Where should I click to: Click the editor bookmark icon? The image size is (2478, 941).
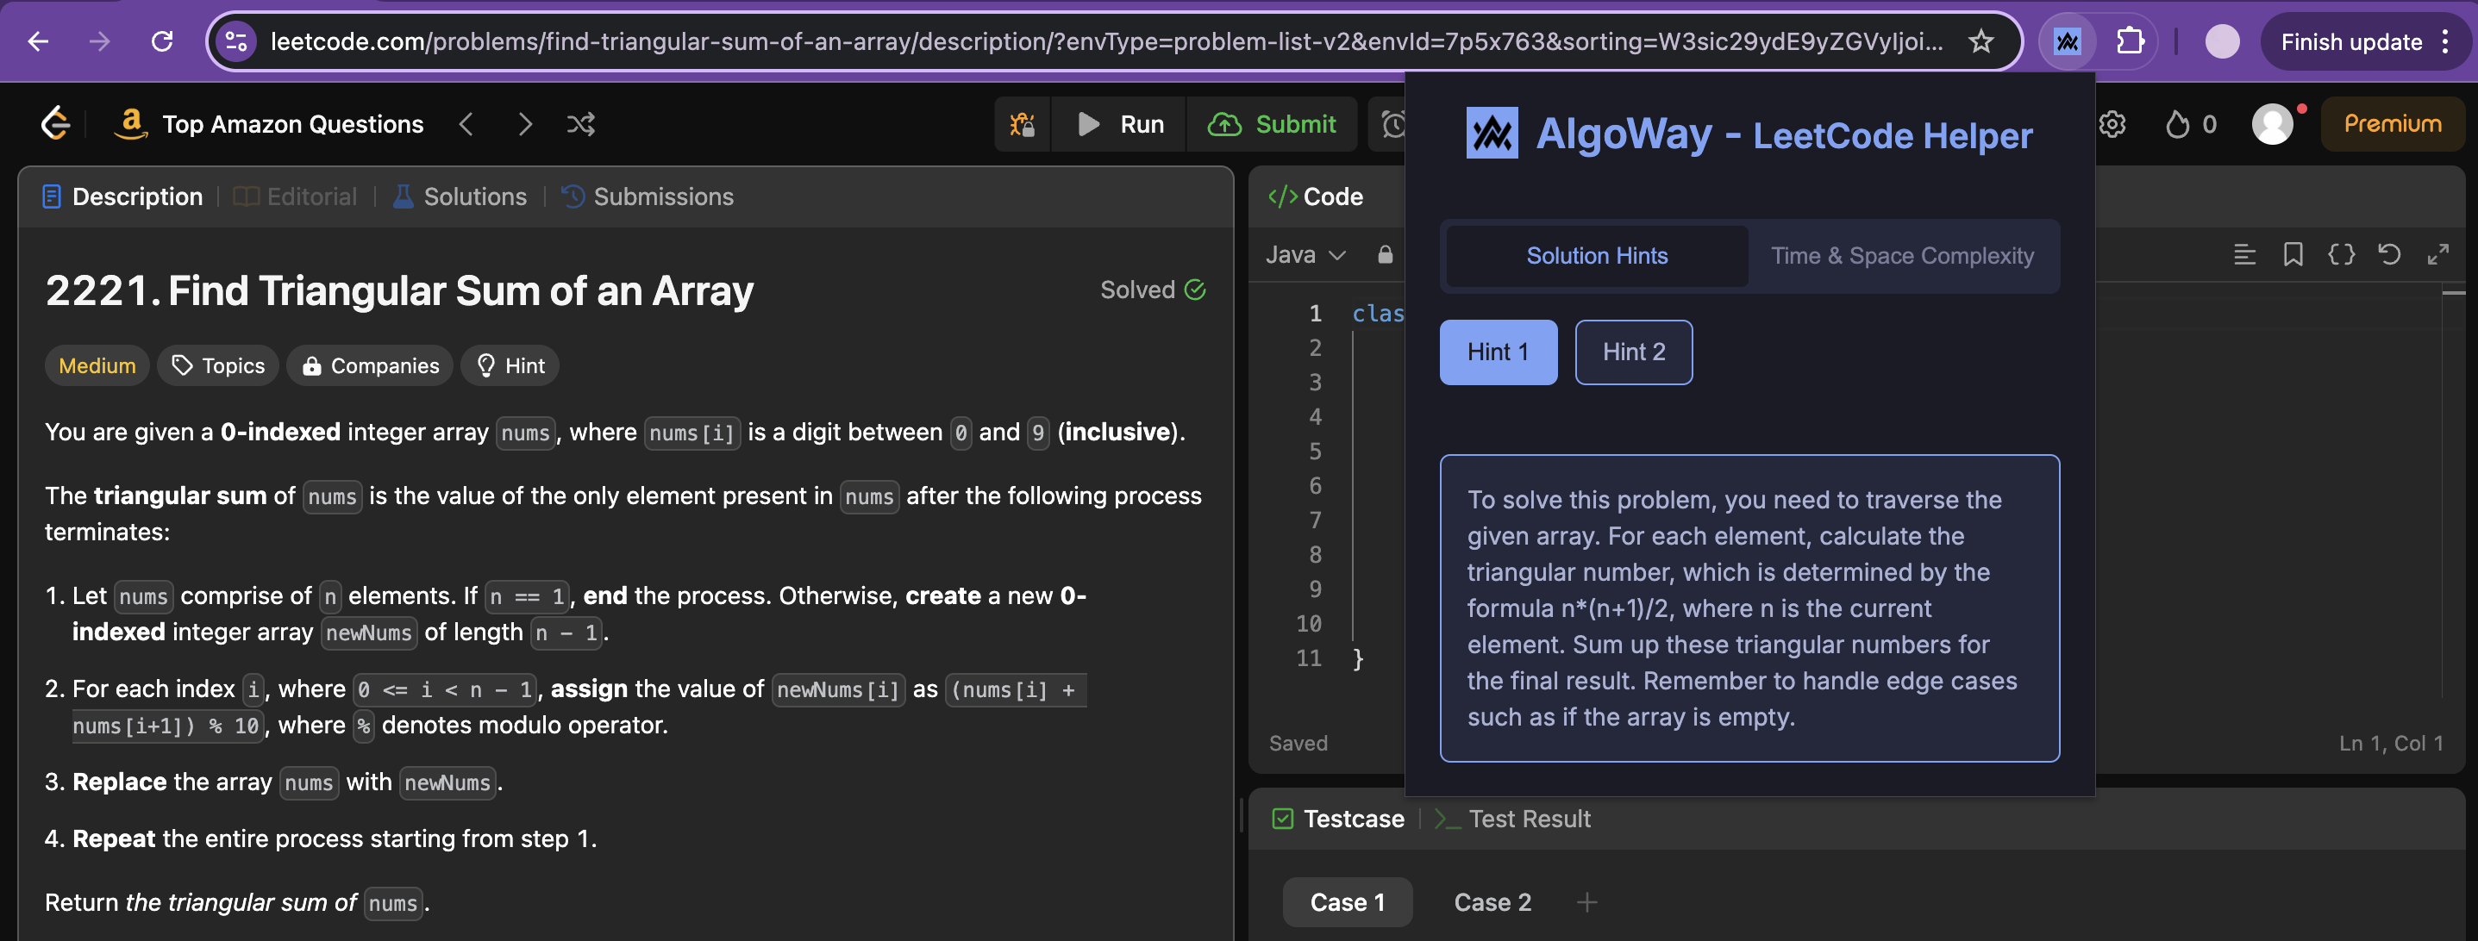[x=2293, y=255]
